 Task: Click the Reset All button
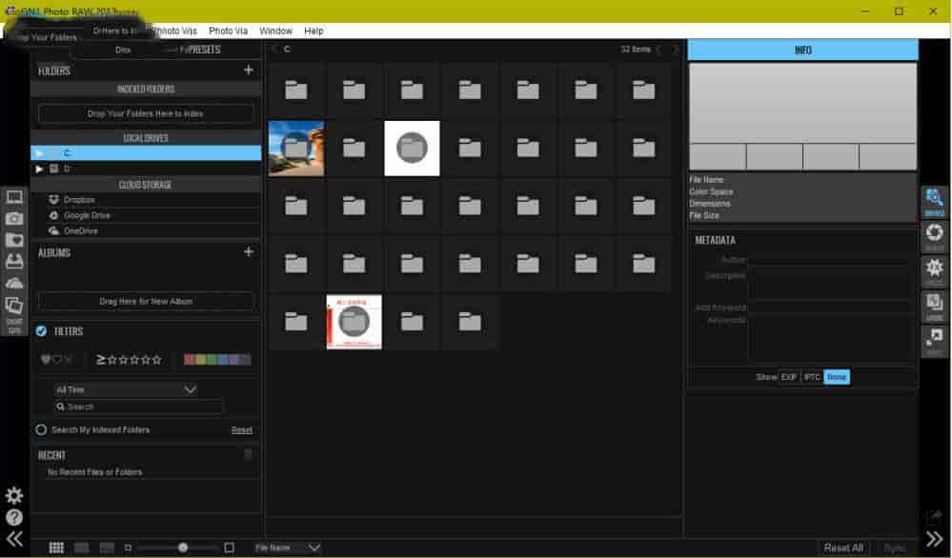(843, 548)
